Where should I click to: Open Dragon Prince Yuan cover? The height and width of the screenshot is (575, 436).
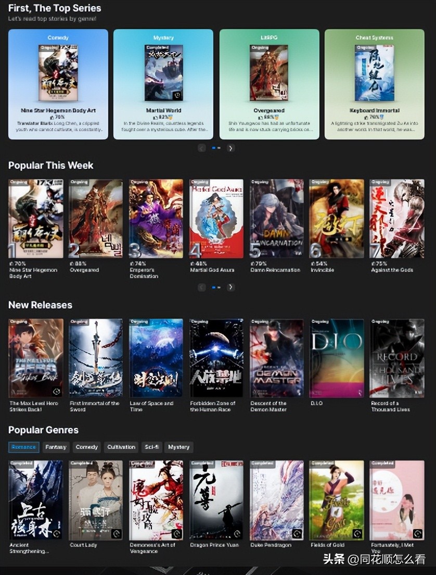click(x=216, y=500)
